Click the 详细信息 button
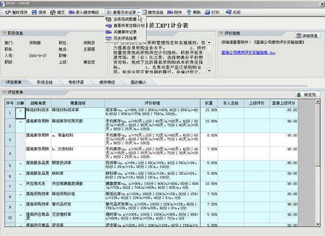Viewport: 325px width, 236px height. 307,36
